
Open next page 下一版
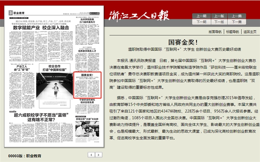(219, 22)
